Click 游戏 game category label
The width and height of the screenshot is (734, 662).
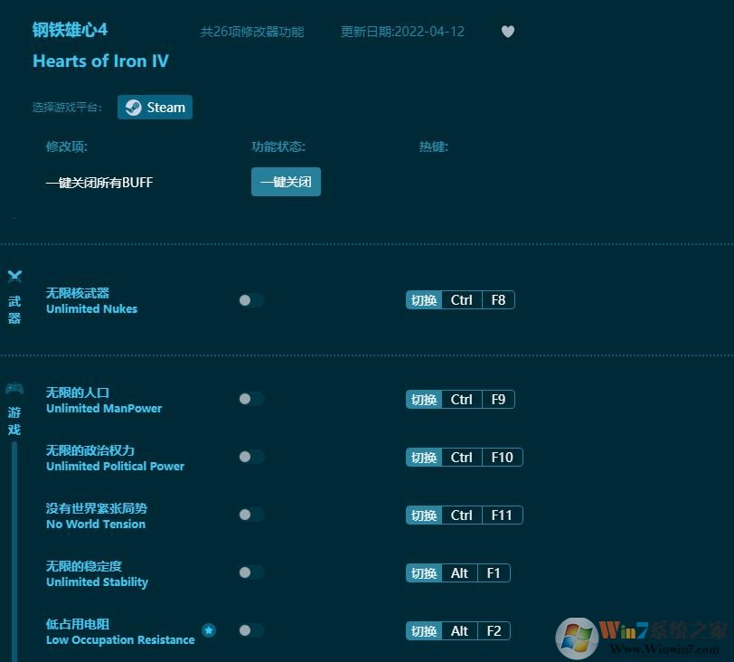tap(14, 421)
